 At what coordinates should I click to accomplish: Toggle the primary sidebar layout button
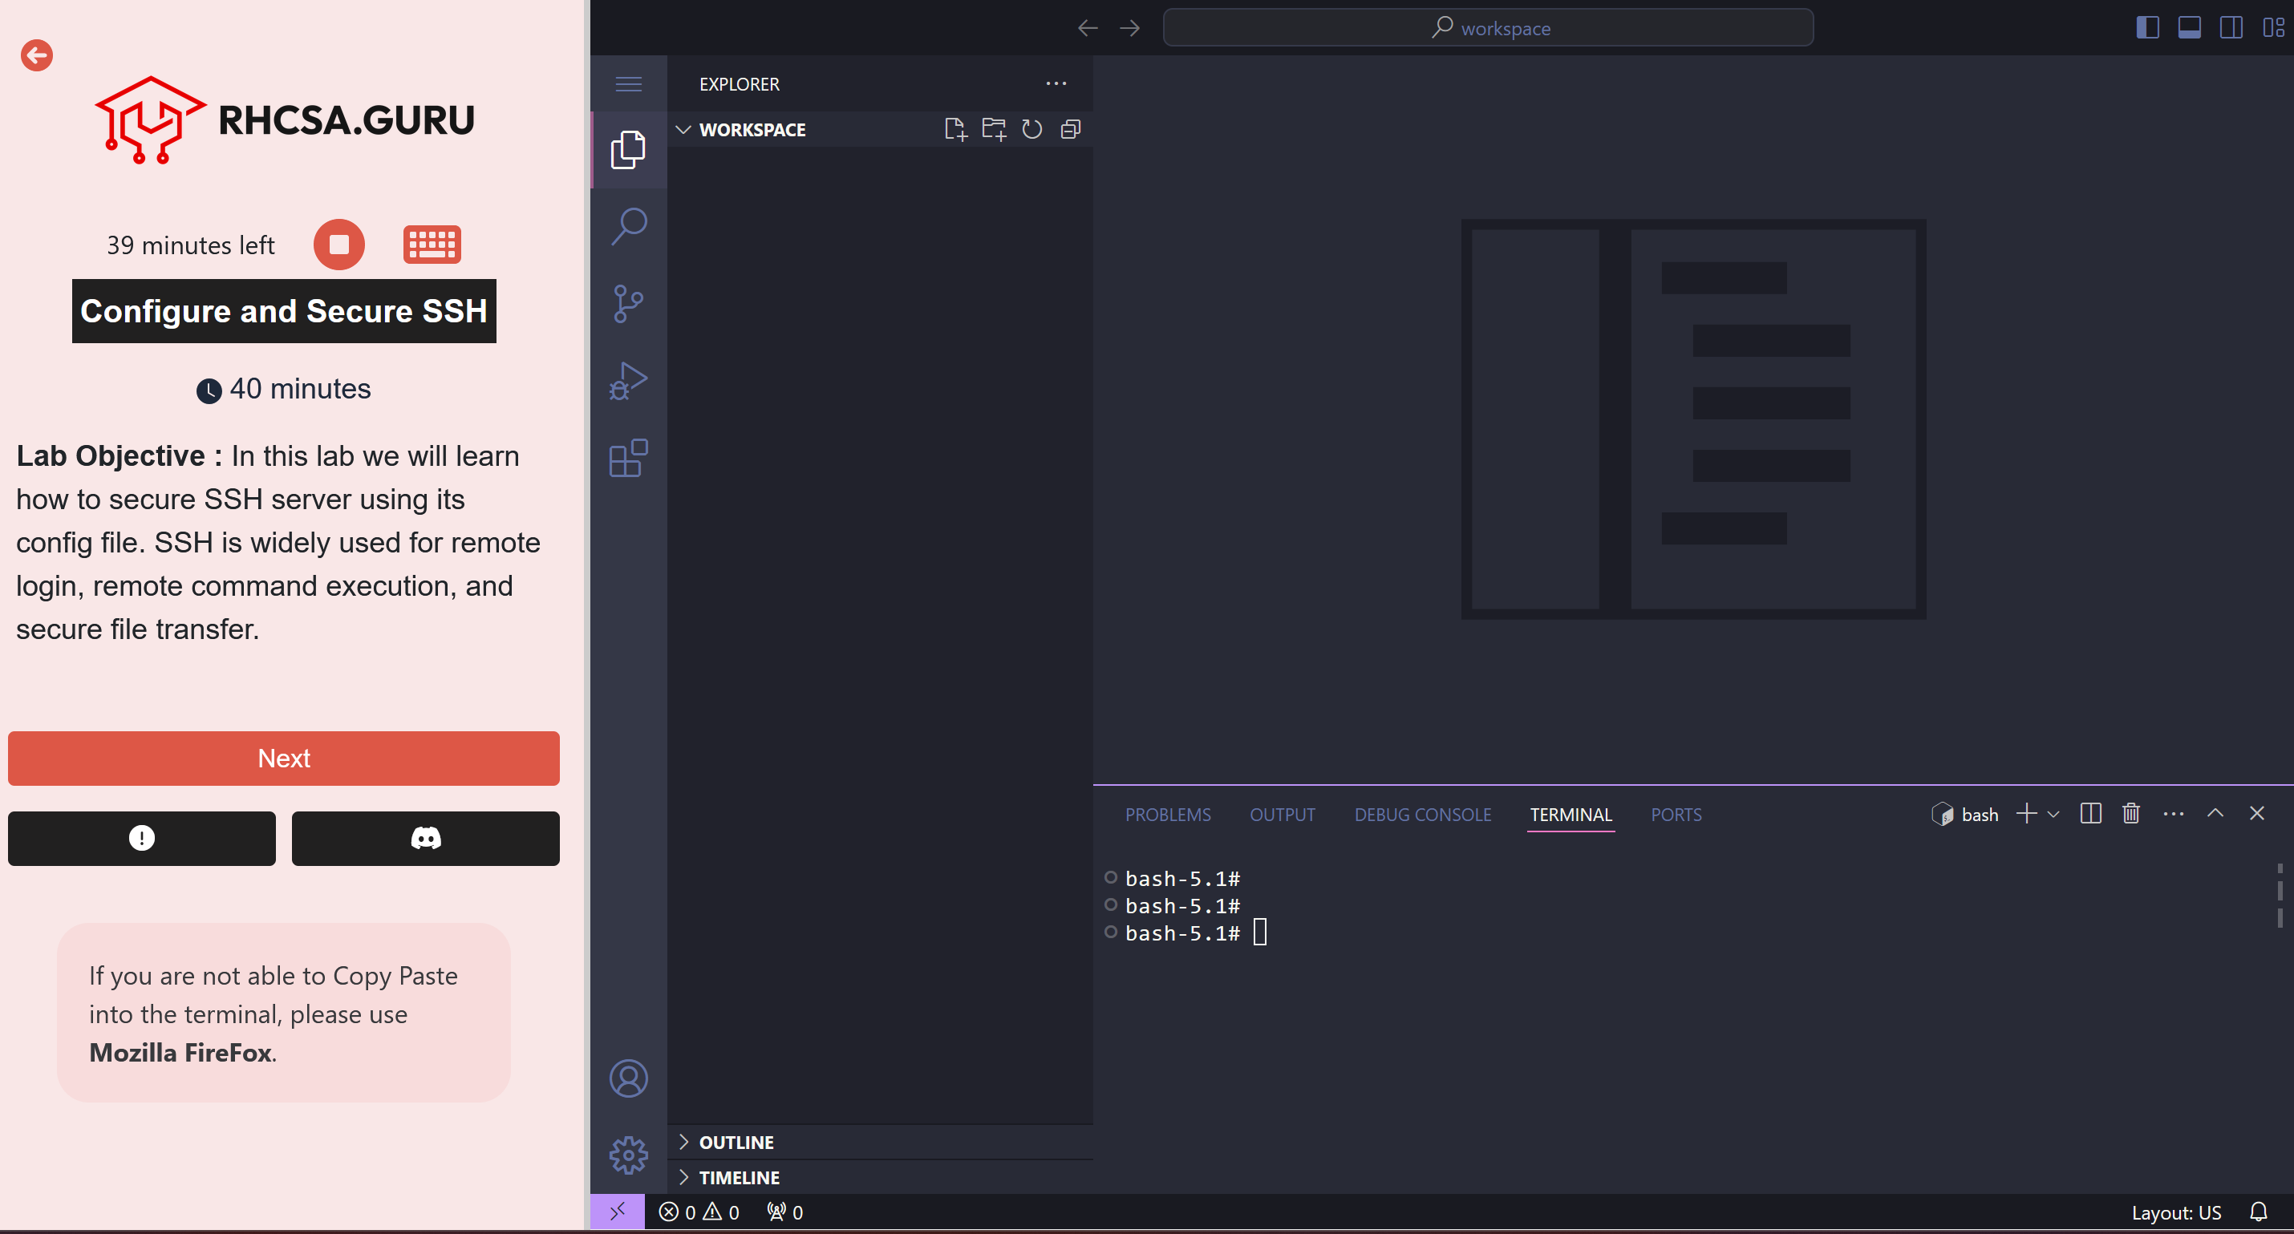point(2147,27)
